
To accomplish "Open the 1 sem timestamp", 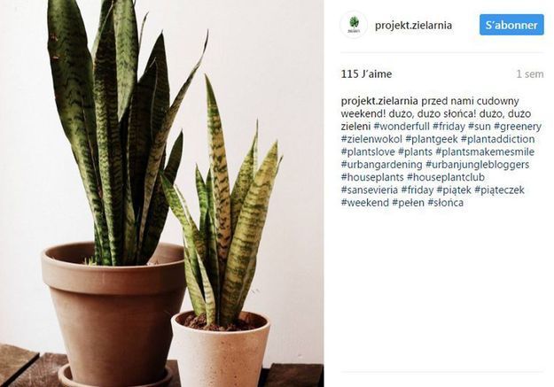I will pyautogui.click(x=529, y=74).
